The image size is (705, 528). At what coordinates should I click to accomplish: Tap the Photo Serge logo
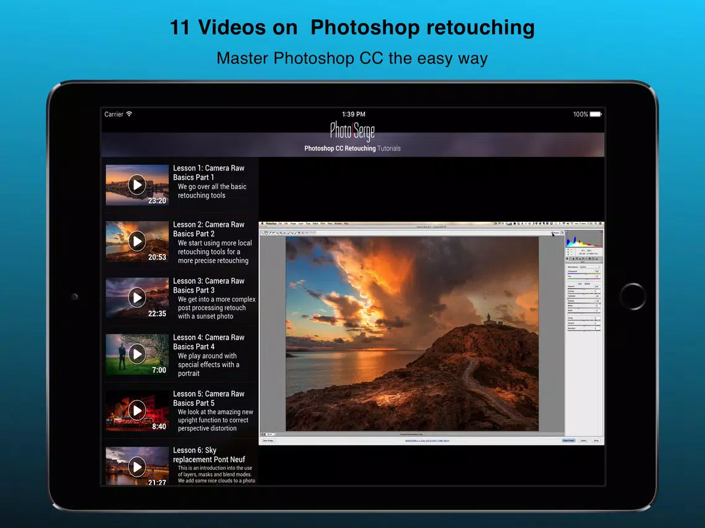[x=352, y=131]
